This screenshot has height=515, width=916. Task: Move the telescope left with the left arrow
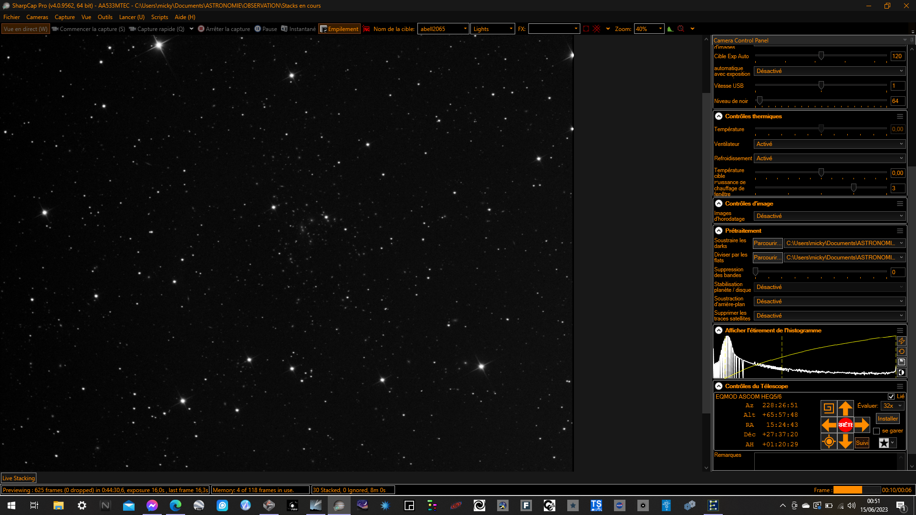click(829, 424)
